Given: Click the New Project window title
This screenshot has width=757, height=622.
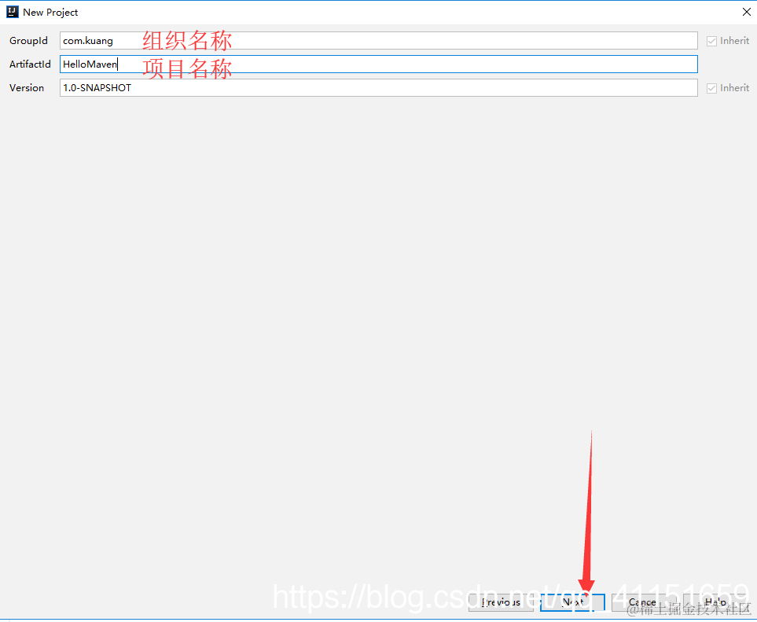Looking at the screenshot, I should click(x=50, y=13).
